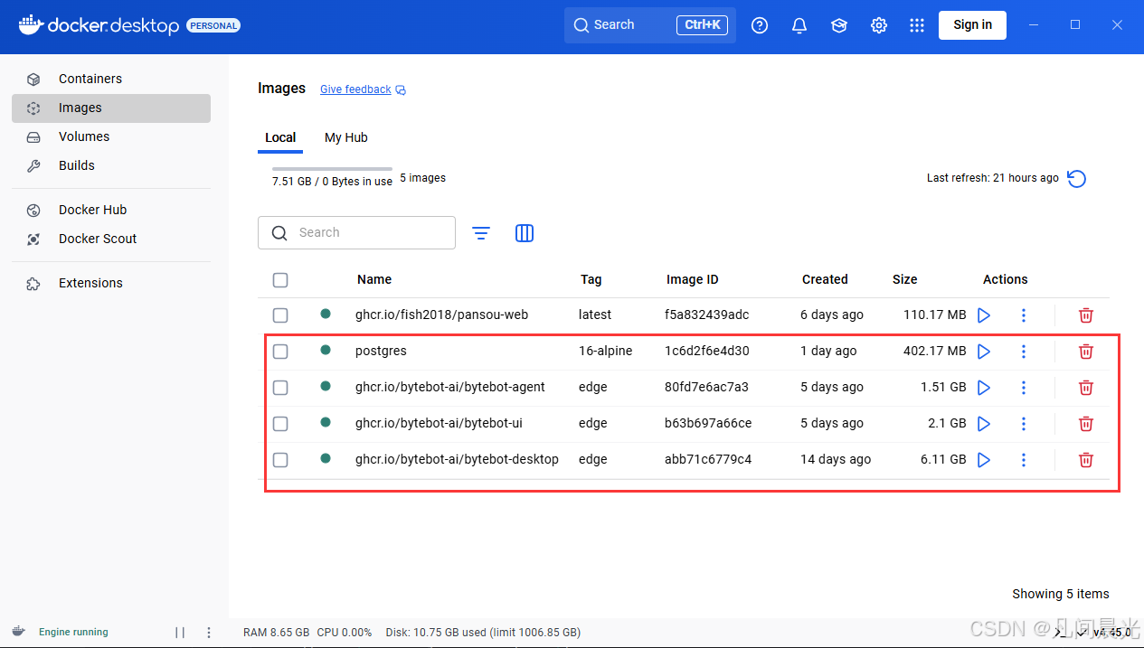Viewport: 1144px width, 648px height.
Task: Open the notifications bell
Action: [x=799, y=24]
